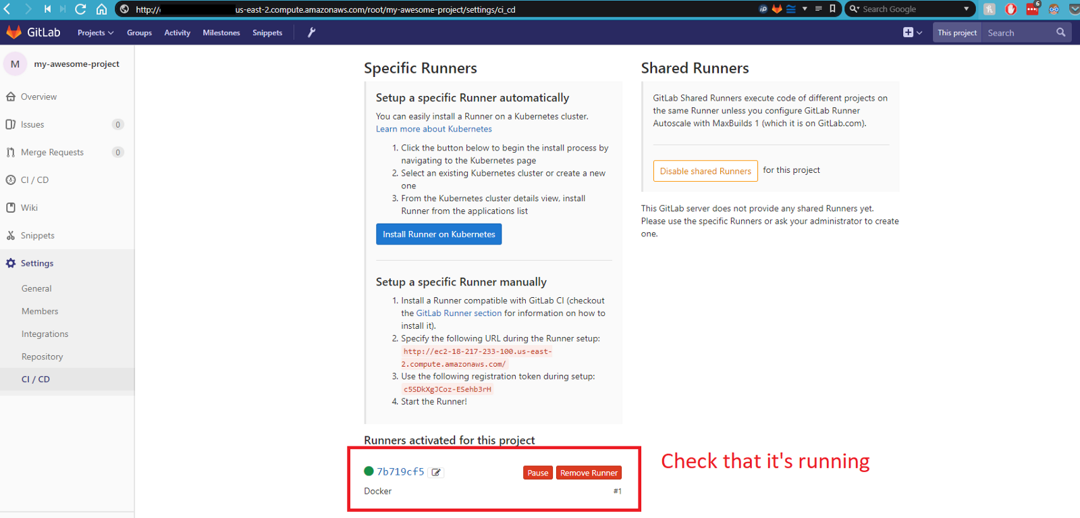
Task: Open Activity in the top navigation
Action: coord(178,32)
